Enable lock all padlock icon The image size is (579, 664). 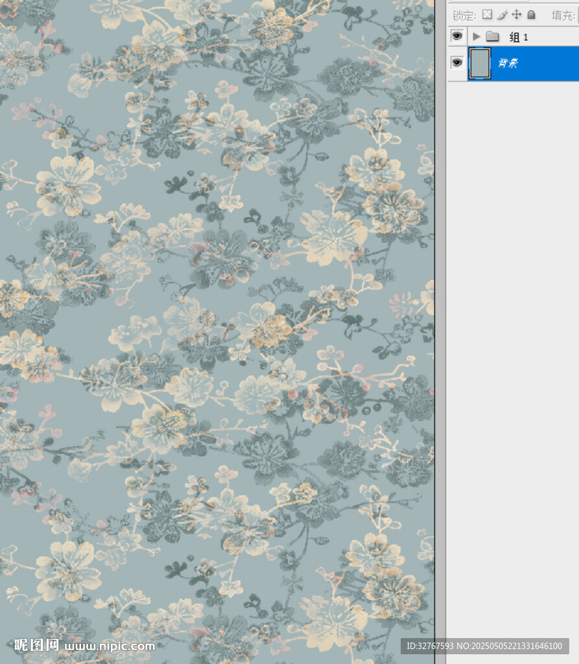tap(531, 15)
